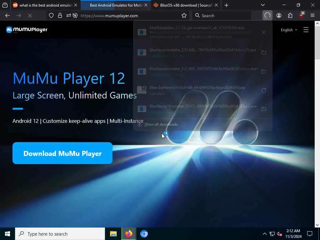Show hidden system tray icons

[264, 234]
